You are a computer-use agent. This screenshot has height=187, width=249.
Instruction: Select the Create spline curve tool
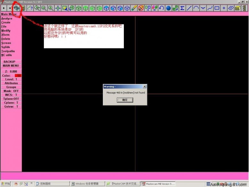tap(210, 8)
